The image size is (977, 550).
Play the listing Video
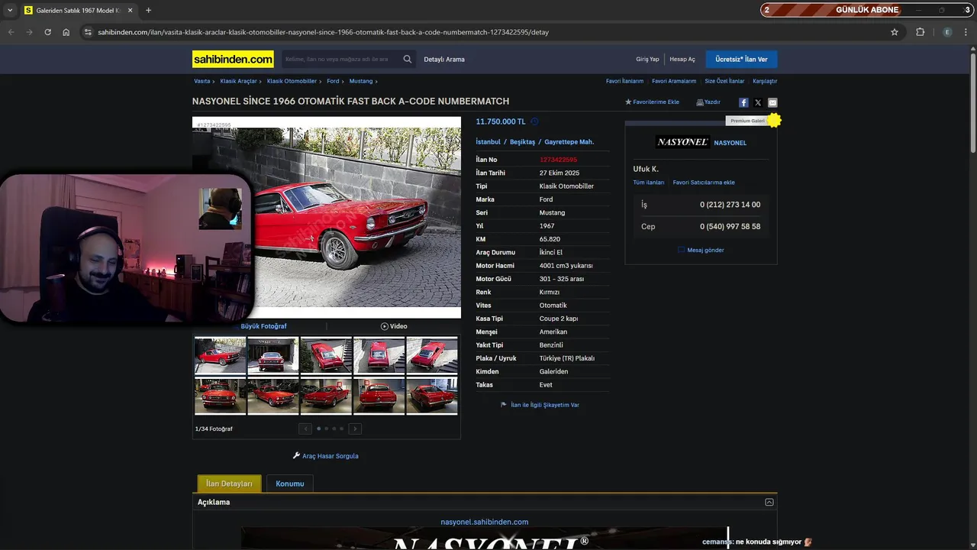[x=394, y=326]
